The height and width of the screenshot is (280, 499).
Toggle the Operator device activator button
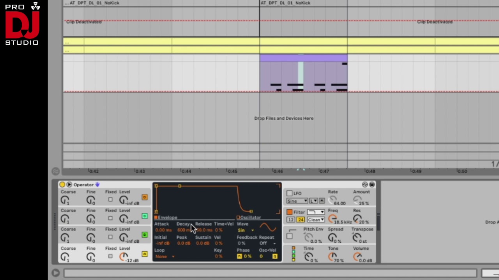(x=62, y=185)
